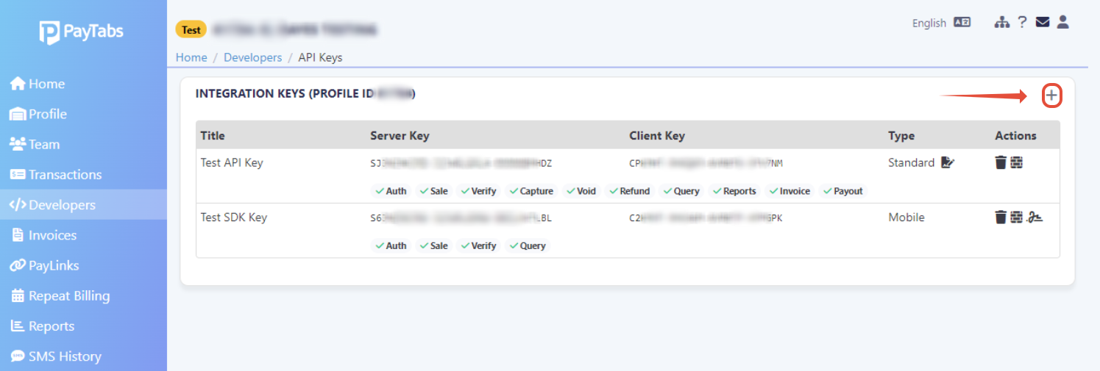Open Home in the sidebar
This screenshot has height=371, width=1100.
[x=83, y=84]
